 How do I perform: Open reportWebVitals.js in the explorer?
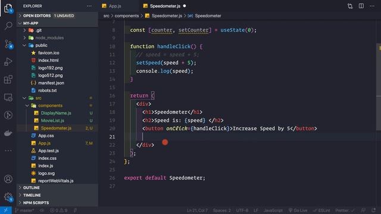coord(55,181)
